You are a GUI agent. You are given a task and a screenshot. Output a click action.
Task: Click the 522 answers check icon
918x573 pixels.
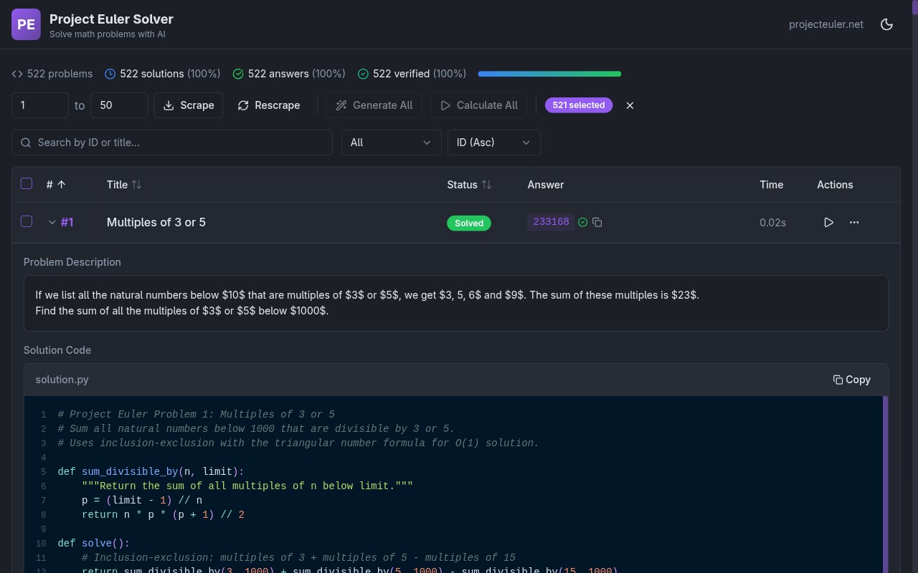pos(238,74)
